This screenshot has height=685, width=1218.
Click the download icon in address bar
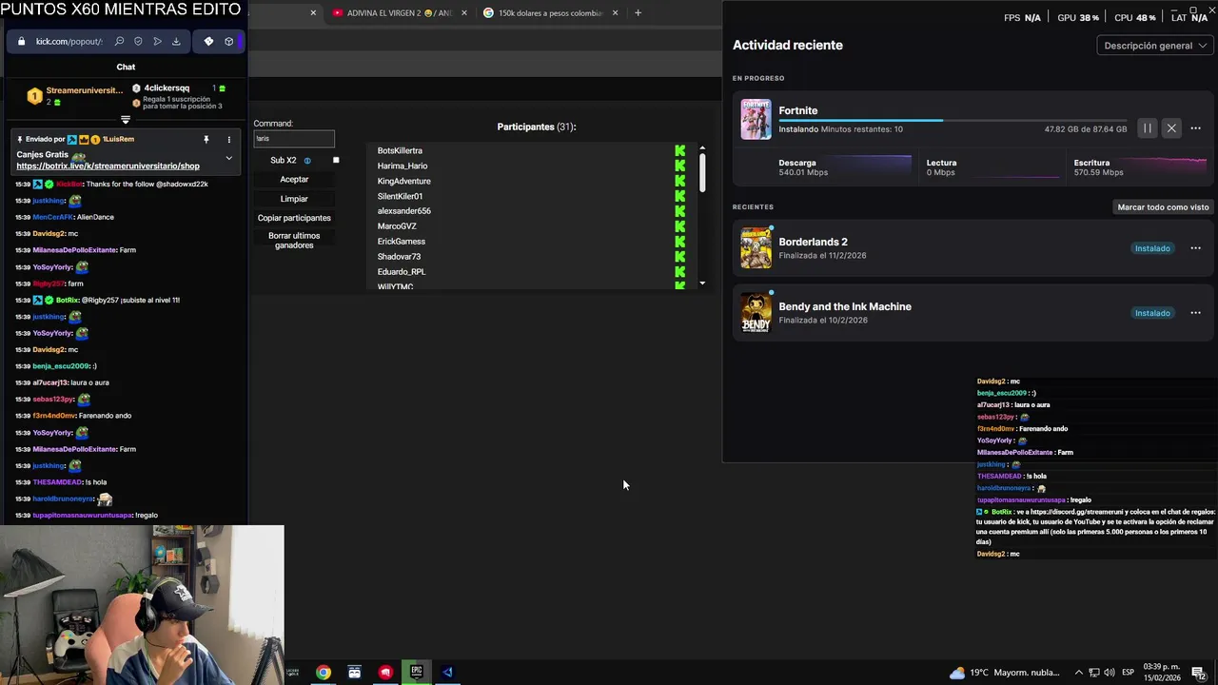[176, 42]
